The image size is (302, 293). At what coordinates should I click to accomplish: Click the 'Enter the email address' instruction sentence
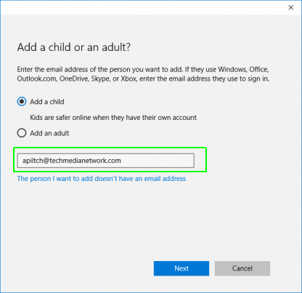click(143, 74)
